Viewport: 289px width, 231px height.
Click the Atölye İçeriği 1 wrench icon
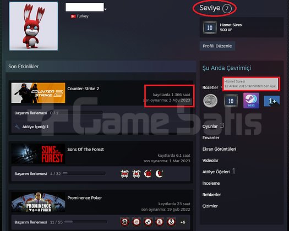point(17,127)
